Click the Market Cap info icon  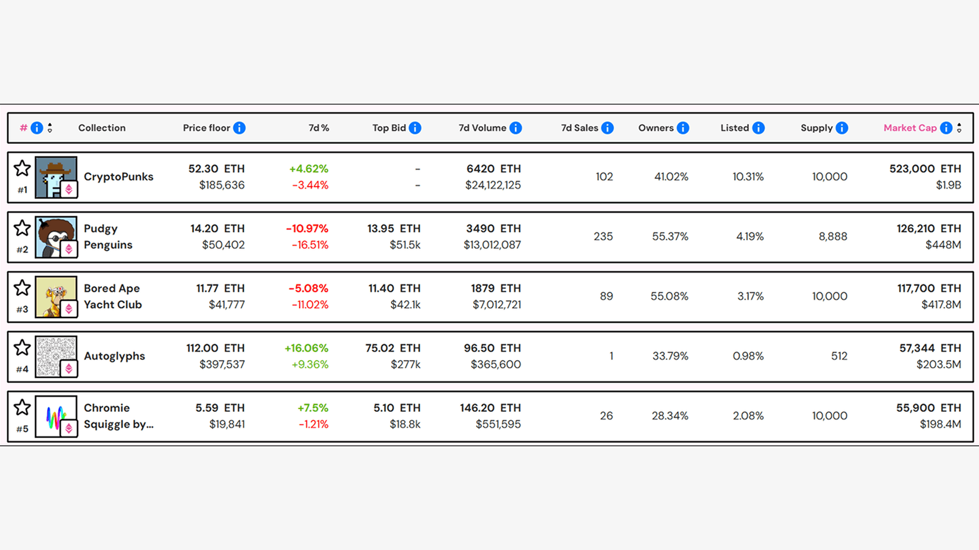click(946, 128)
